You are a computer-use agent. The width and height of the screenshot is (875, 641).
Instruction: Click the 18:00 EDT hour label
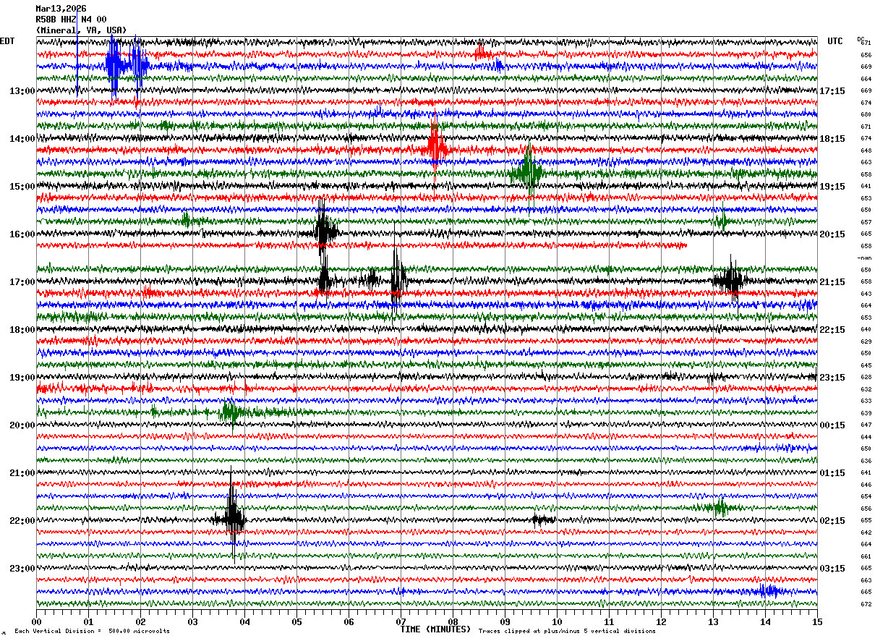click(x=22, y=330)
